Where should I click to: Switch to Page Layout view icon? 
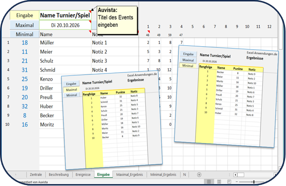pos(219,181)
